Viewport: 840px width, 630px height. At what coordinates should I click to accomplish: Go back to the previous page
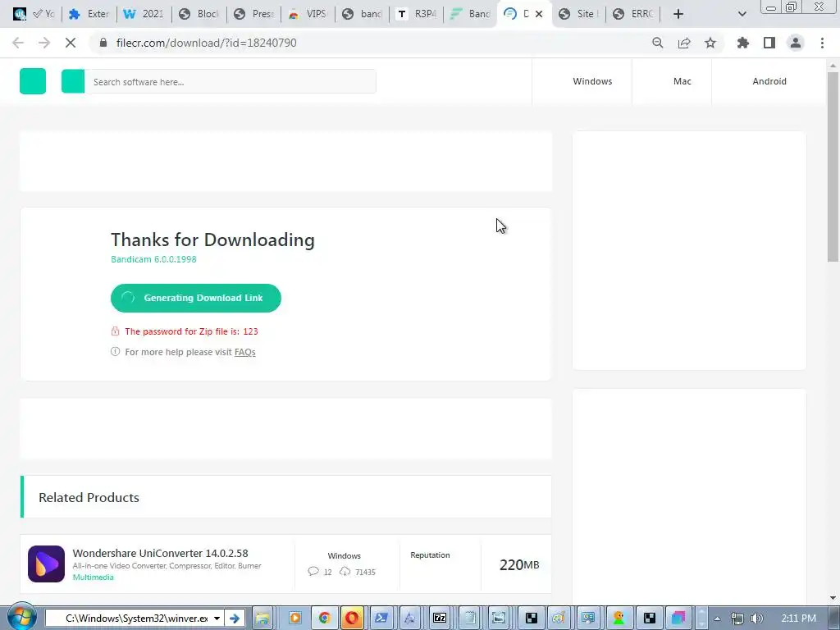pyautogui.click(x=18, y=43)
